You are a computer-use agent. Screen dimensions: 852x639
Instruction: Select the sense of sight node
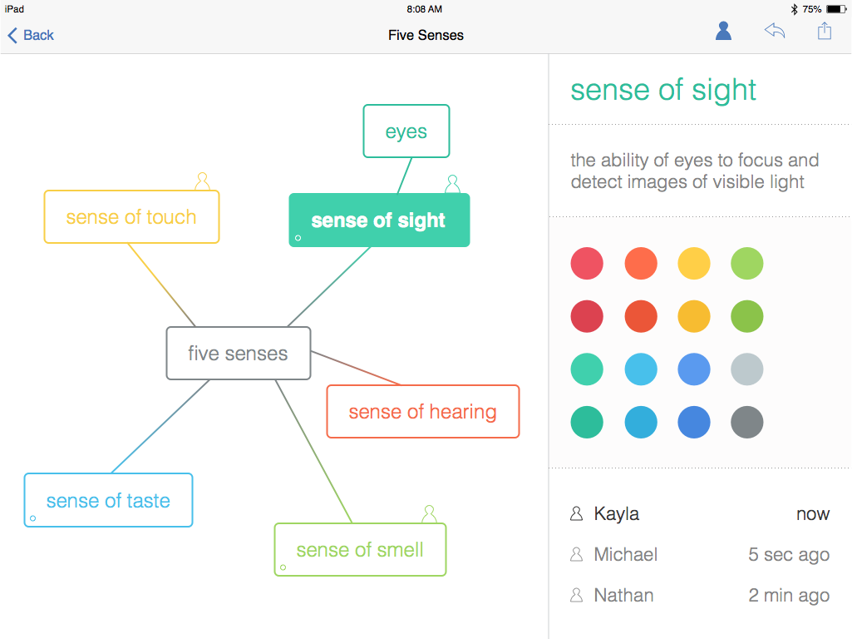[x=379, y=220]
